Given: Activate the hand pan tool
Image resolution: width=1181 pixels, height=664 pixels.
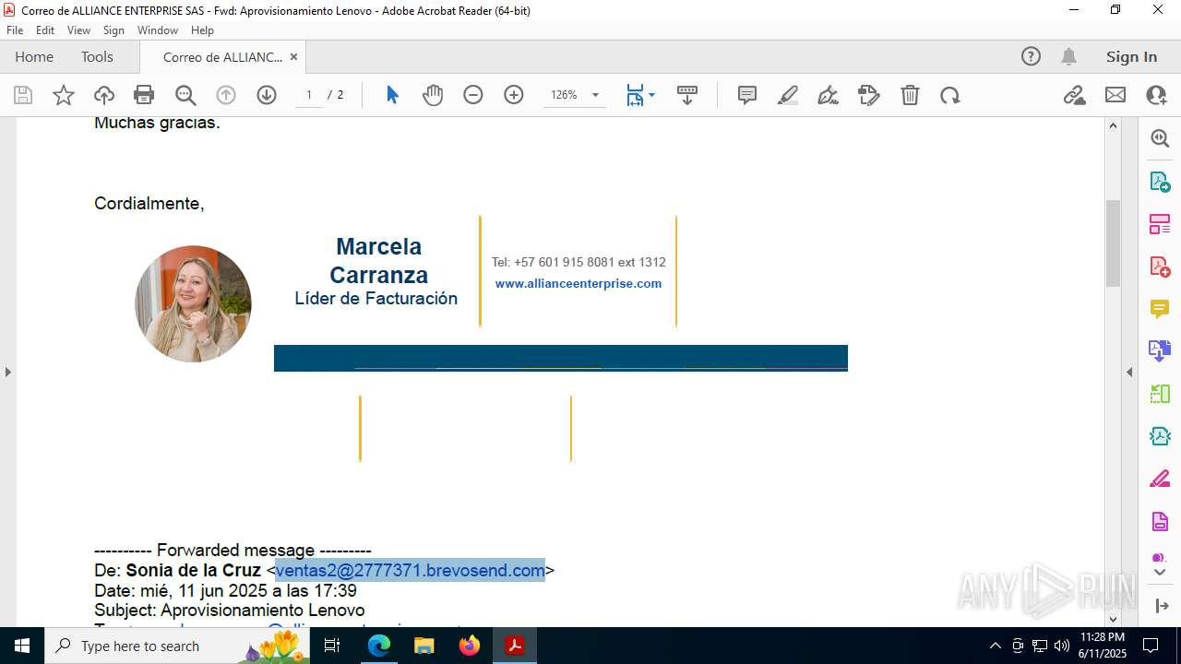Looking at the screenshot, I should click(x=433, y=95).
